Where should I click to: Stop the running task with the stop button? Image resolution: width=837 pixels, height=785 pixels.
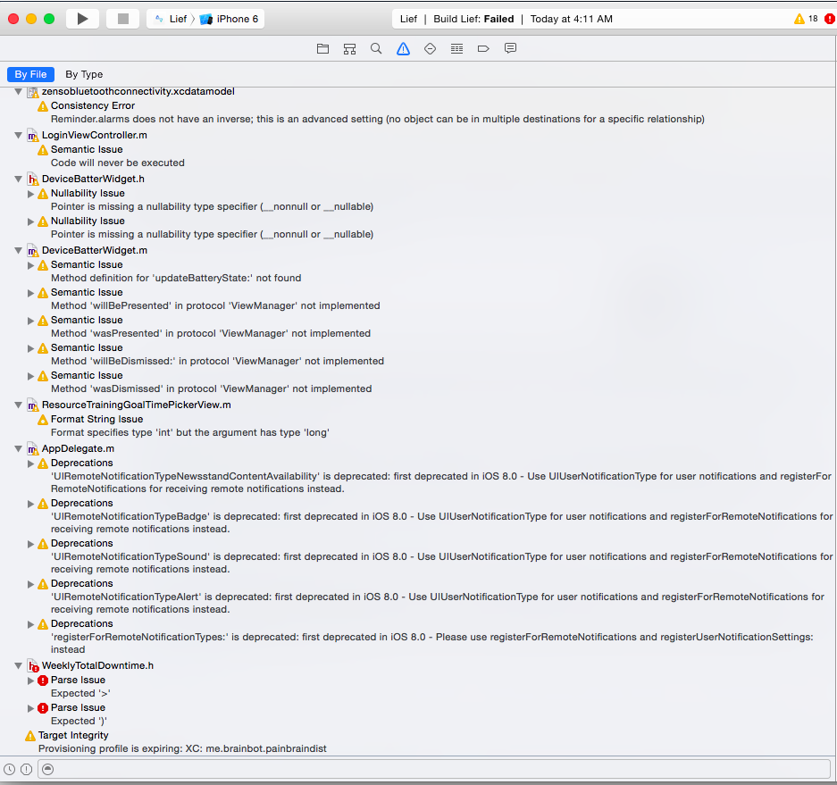(x=122, y=19)
